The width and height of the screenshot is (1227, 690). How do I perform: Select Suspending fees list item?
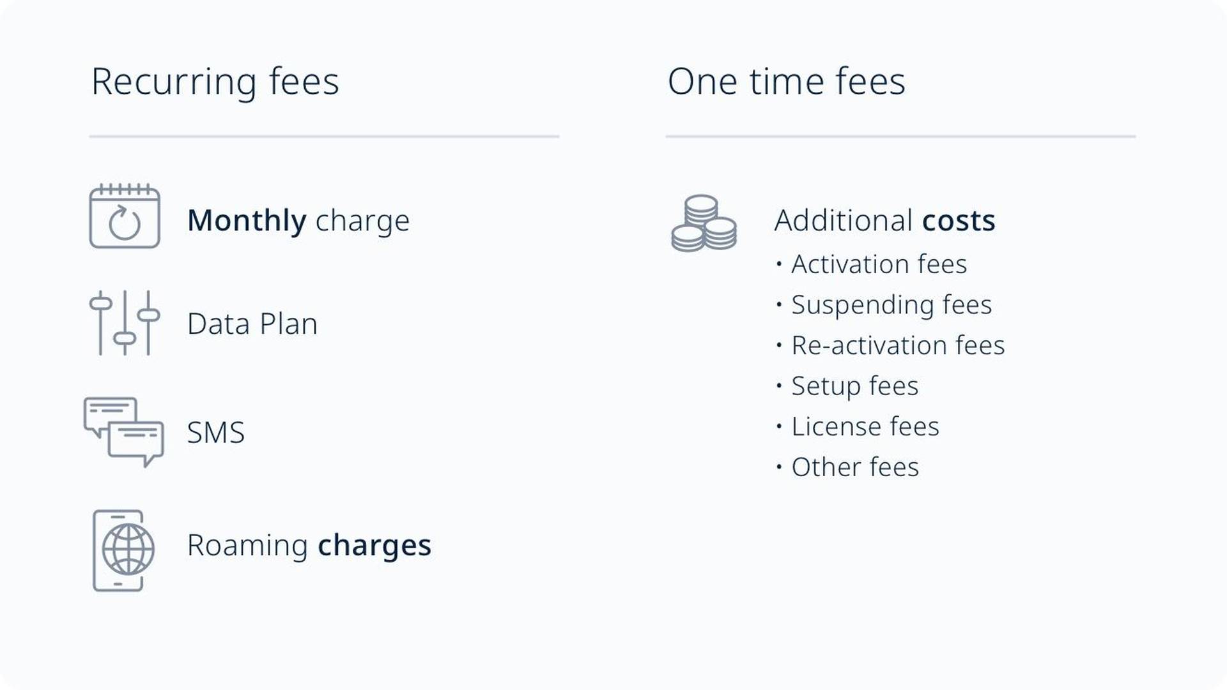click(884, 305)
